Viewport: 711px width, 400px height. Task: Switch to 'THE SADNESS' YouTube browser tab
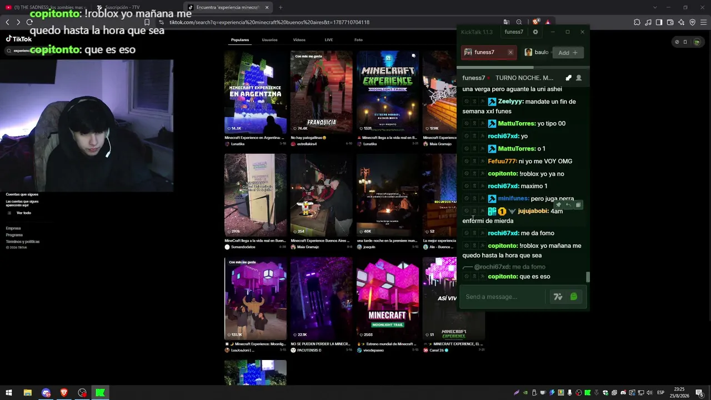click(44, 7)
